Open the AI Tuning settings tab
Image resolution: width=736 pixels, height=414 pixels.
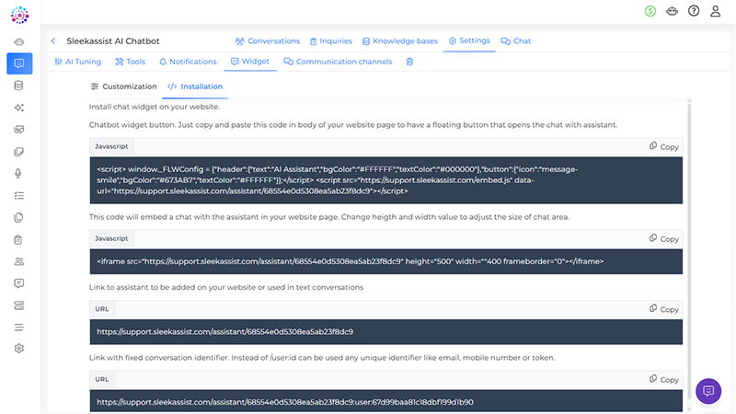tap(77, 62)
